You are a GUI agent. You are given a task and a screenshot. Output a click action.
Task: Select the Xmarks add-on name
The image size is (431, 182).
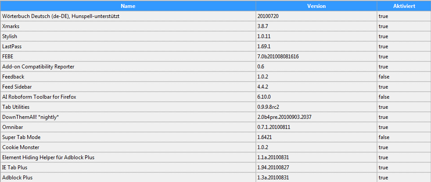pyautogui.click(x=11, y=26)
